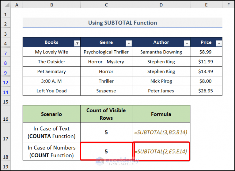The image size is (235, 171).
Task: Select row 4 header
Action: click(x=6, y=42)
